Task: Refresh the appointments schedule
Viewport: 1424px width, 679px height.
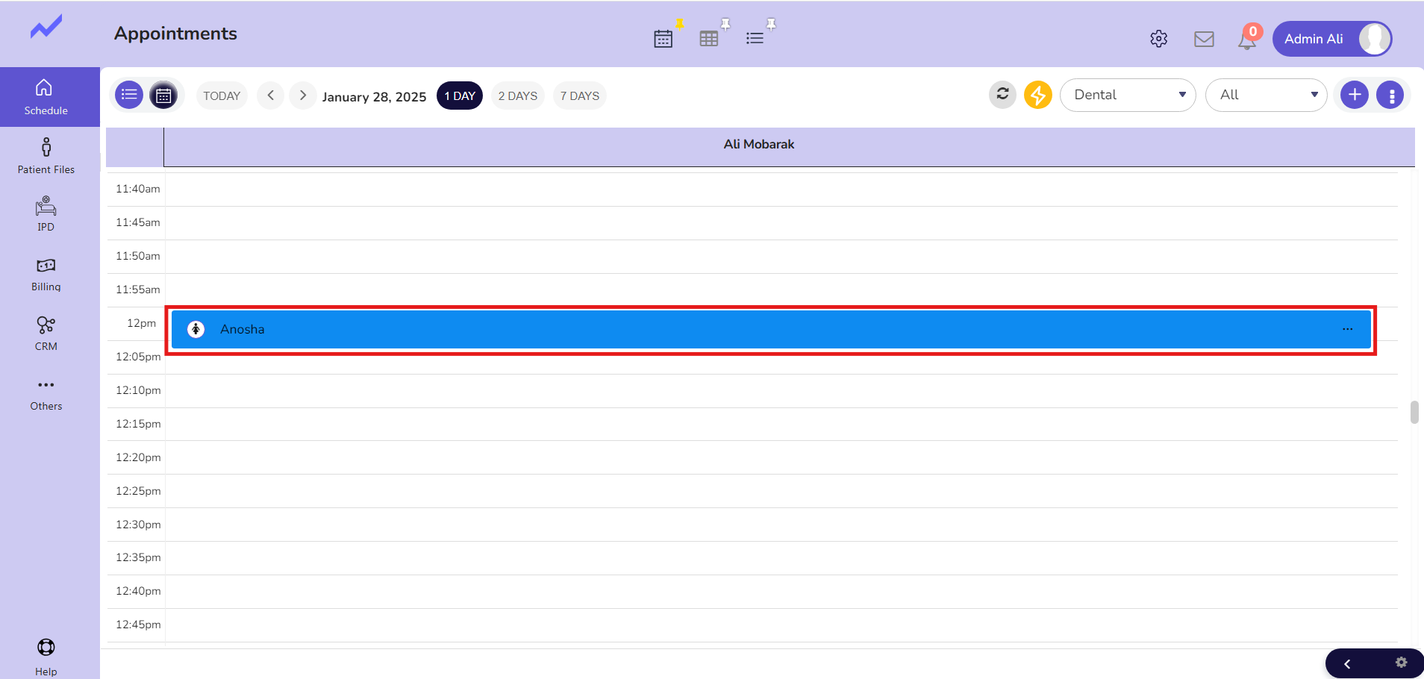Action: pyautogui.click(x=1002, y=95)
